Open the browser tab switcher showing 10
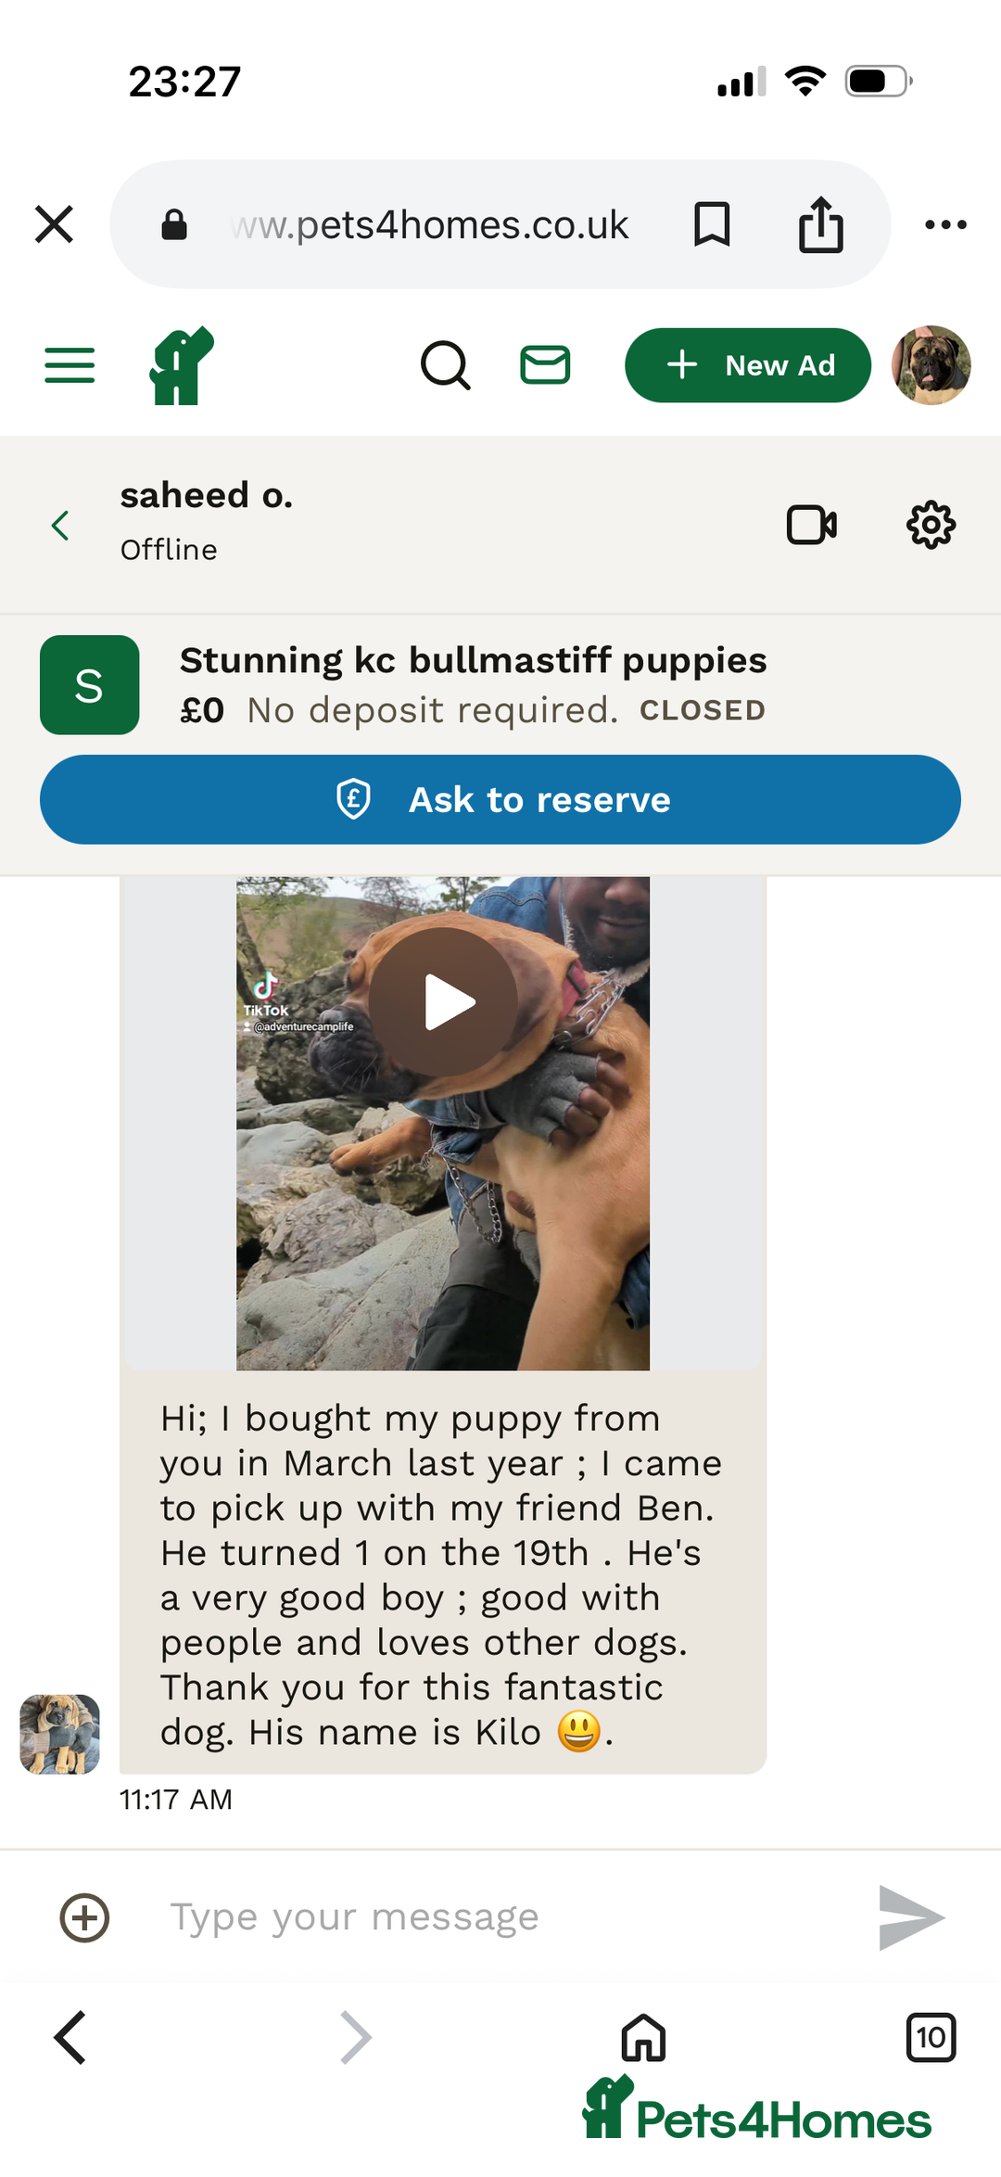This screenshot has width=1001, height=2177. 931,2039
